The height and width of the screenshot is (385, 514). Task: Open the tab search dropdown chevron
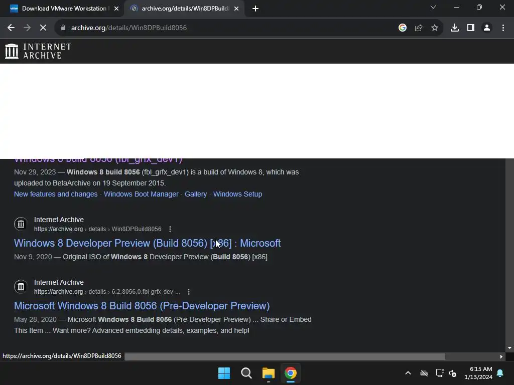coord(433,7)
